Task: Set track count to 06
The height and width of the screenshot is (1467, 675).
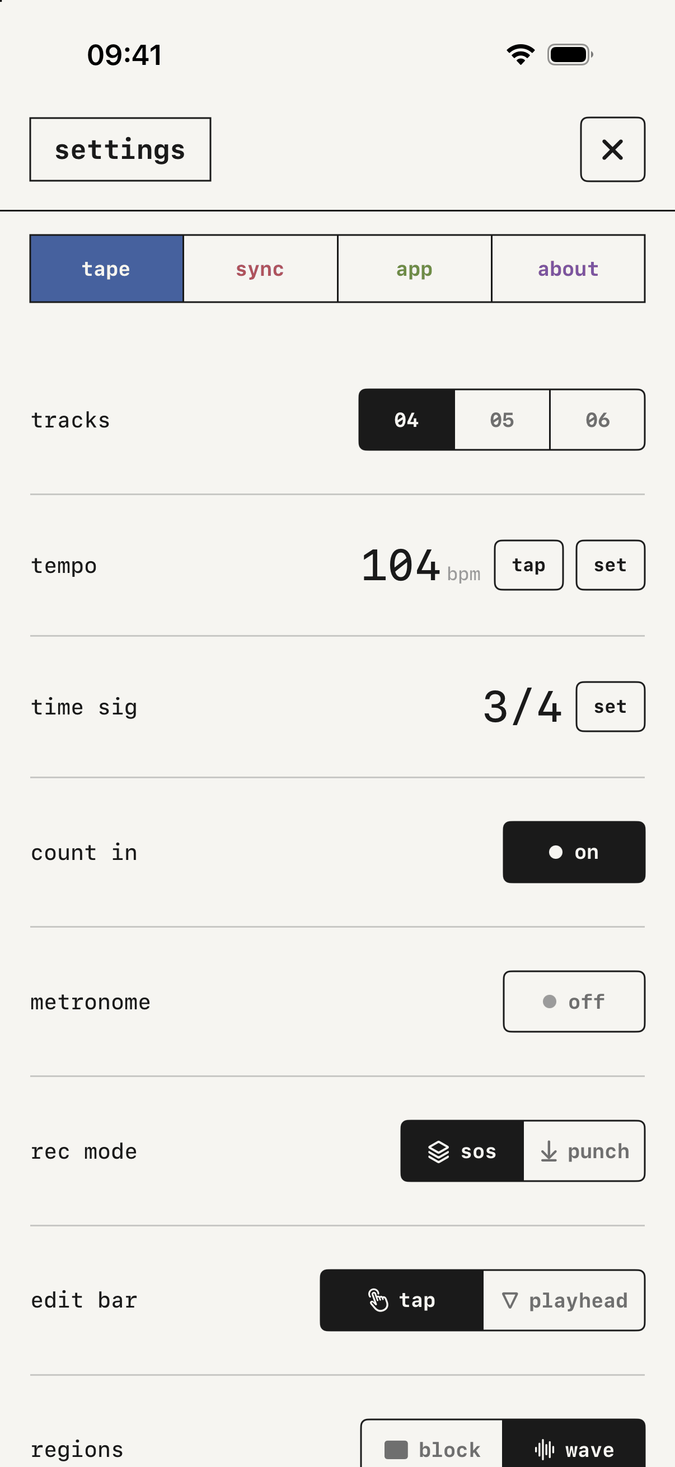Action: (x=598, y=420)
